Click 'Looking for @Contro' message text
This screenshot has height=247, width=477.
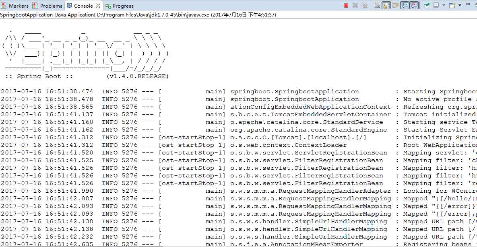click(x=440, y=191)
